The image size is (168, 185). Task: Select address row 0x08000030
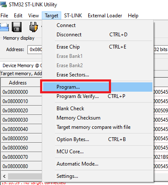22,120
